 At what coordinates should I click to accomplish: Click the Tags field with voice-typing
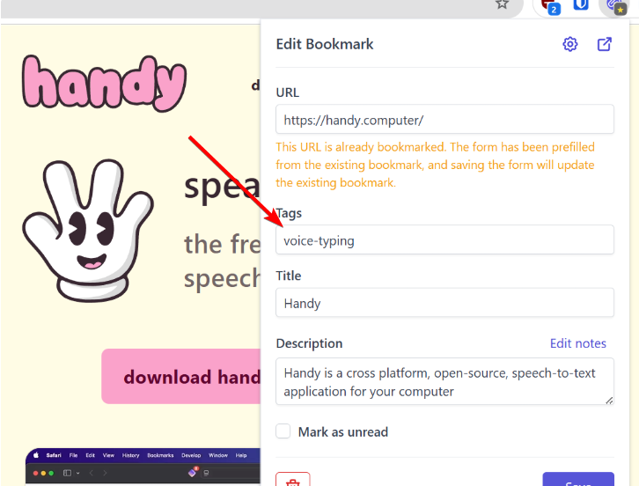[444, 240]
